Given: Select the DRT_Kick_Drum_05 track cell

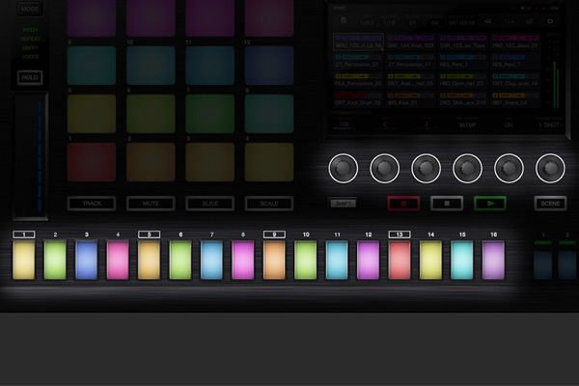Looking at the screenshot, I should coord(358,99).
